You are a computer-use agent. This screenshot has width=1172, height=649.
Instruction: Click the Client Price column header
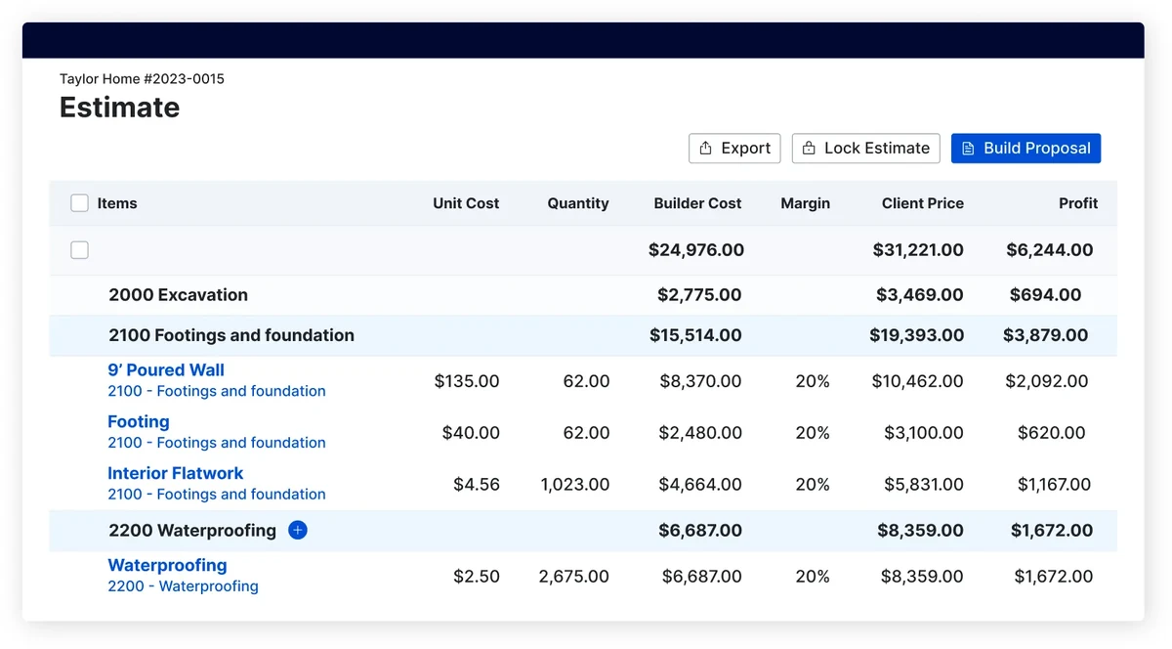point(922,203)
